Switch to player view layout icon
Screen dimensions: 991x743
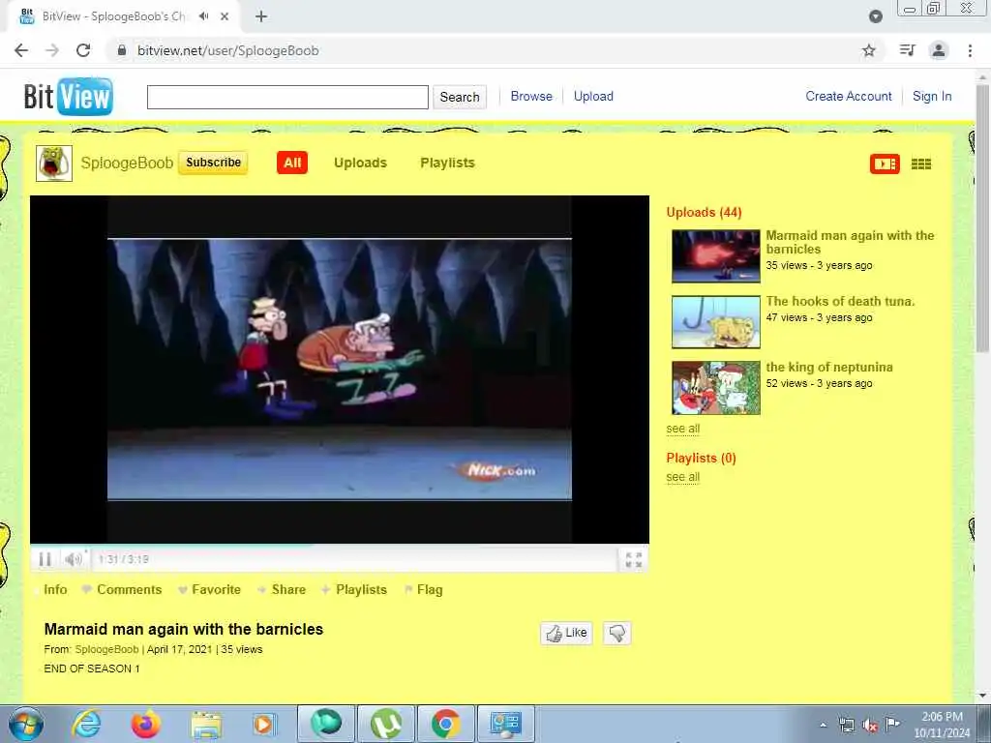[885, 164]
